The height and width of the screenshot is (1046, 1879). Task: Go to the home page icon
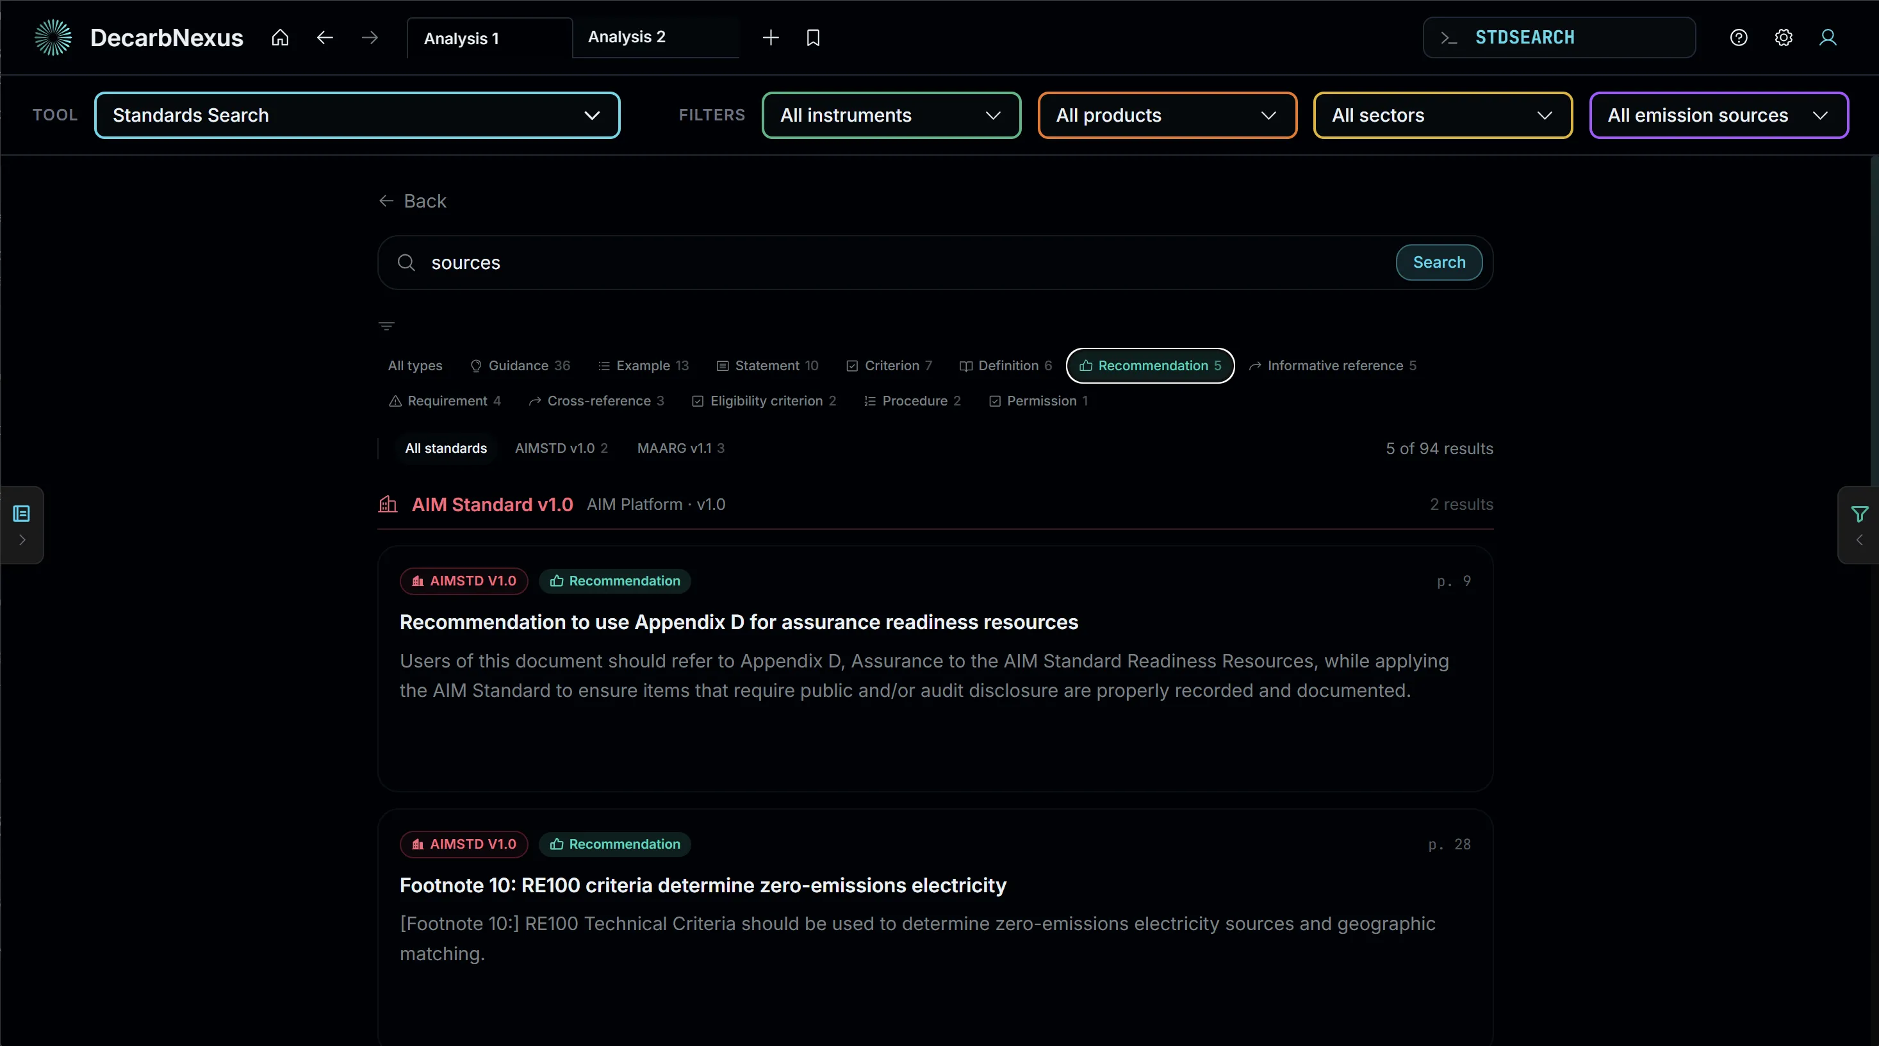(280, 37)
